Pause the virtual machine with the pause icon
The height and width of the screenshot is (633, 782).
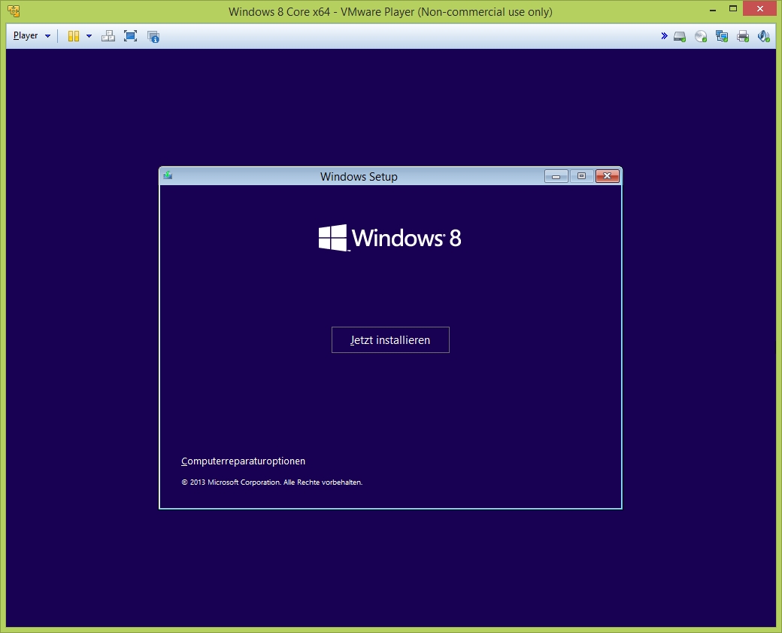pyautogui.click(x=74, y=36)
